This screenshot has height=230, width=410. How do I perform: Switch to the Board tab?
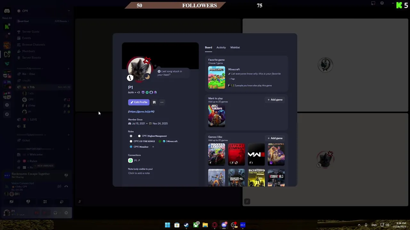tap(209, 47)
